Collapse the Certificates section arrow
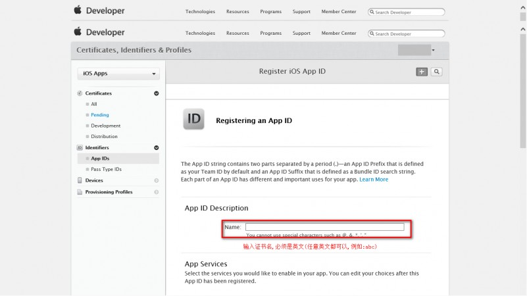The width and height of the screenshot is (527, 296). [x=157, y=93]
